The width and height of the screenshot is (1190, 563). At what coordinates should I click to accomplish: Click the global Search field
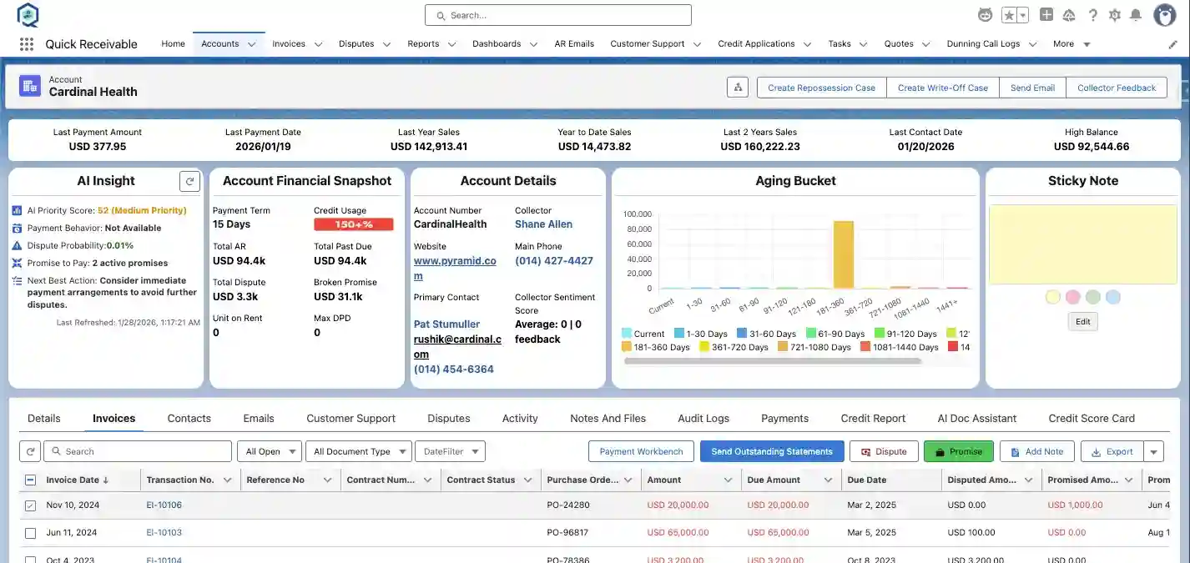tap(557, 15)
